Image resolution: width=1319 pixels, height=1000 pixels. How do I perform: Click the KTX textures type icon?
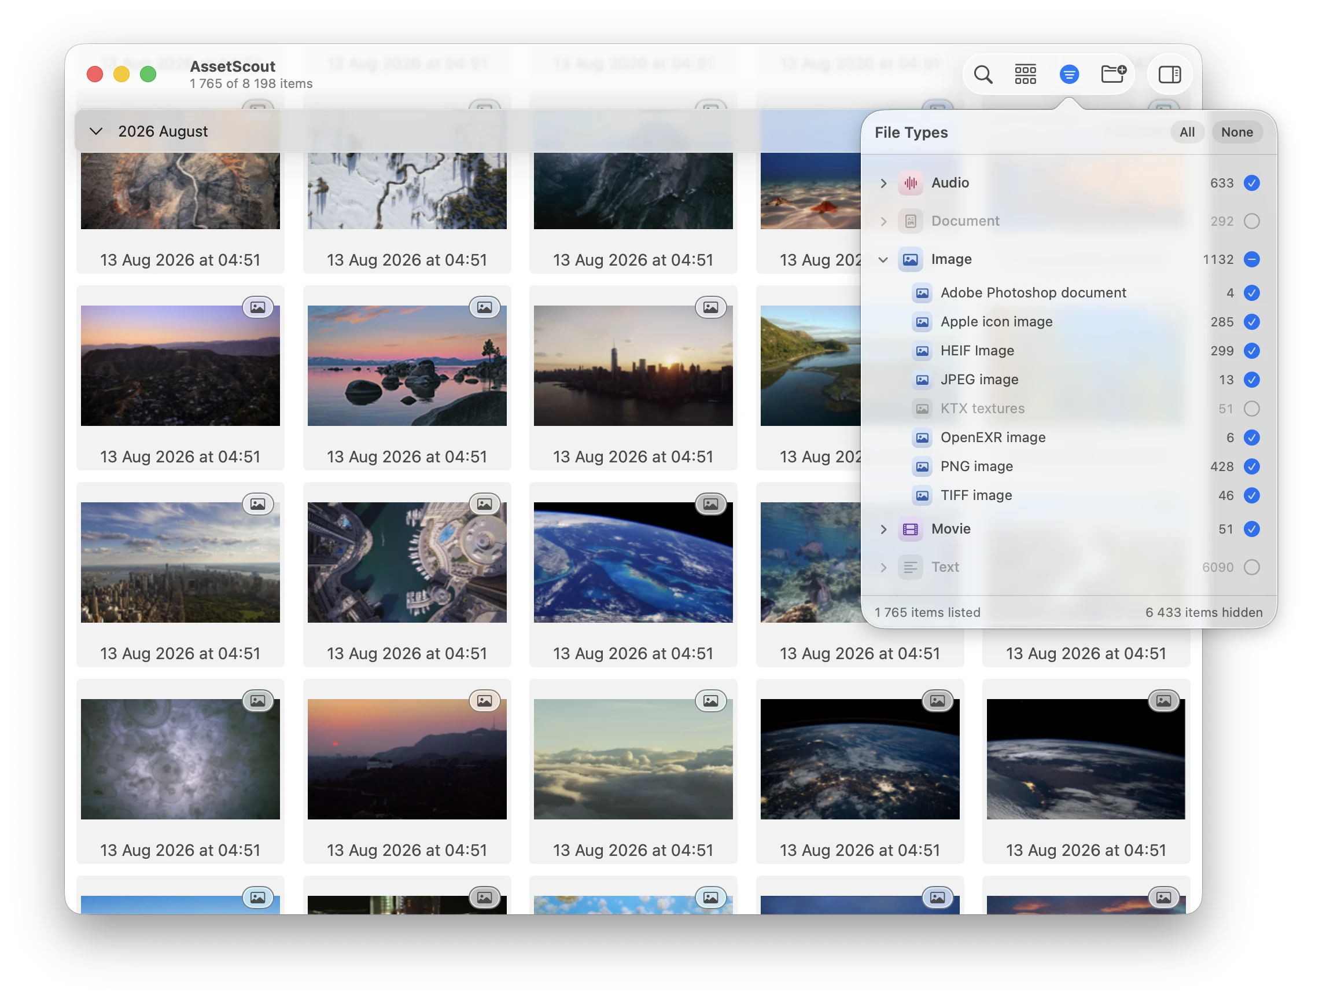(923, 409)
